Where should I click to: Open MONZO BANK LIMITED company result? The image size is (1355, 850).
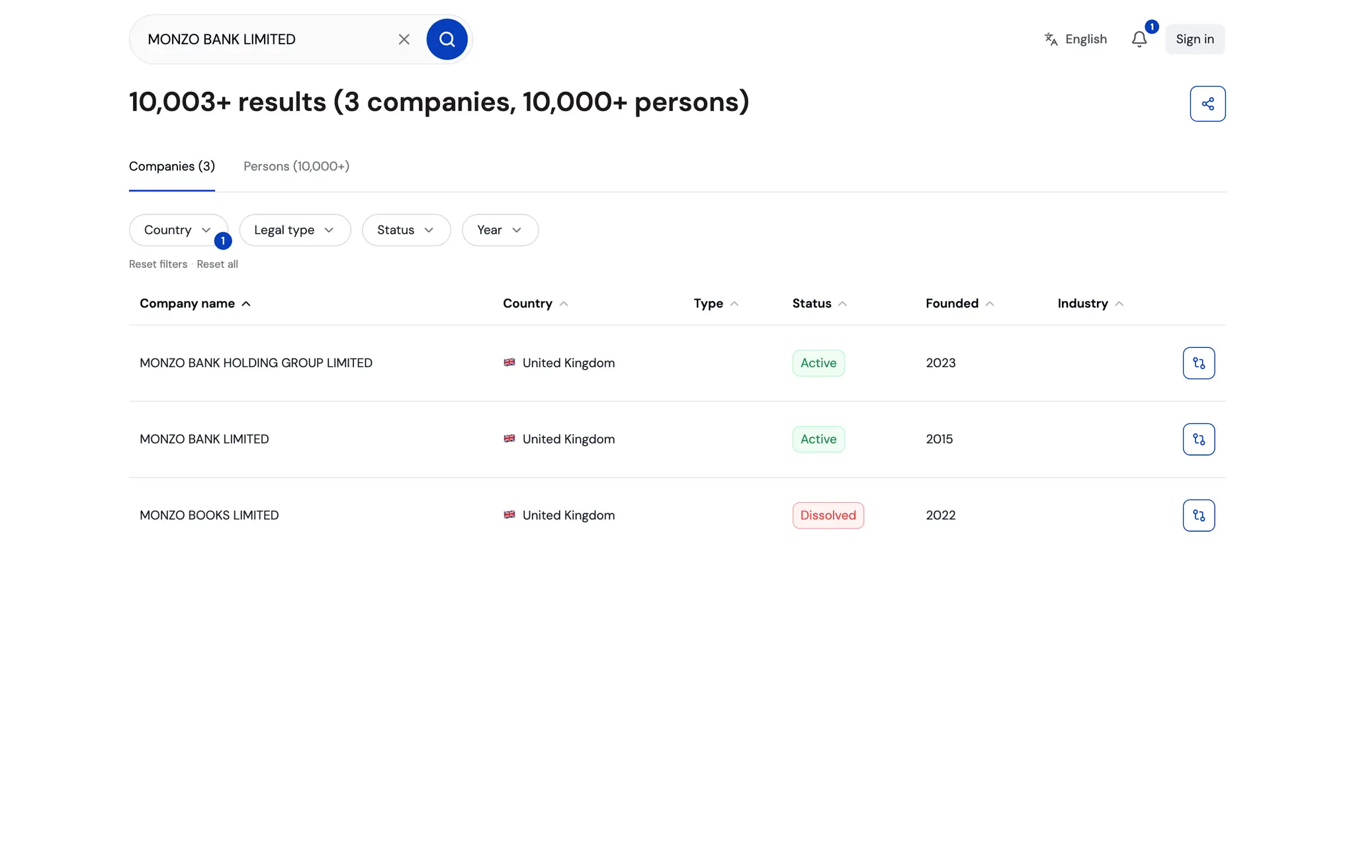pos(204,439)
